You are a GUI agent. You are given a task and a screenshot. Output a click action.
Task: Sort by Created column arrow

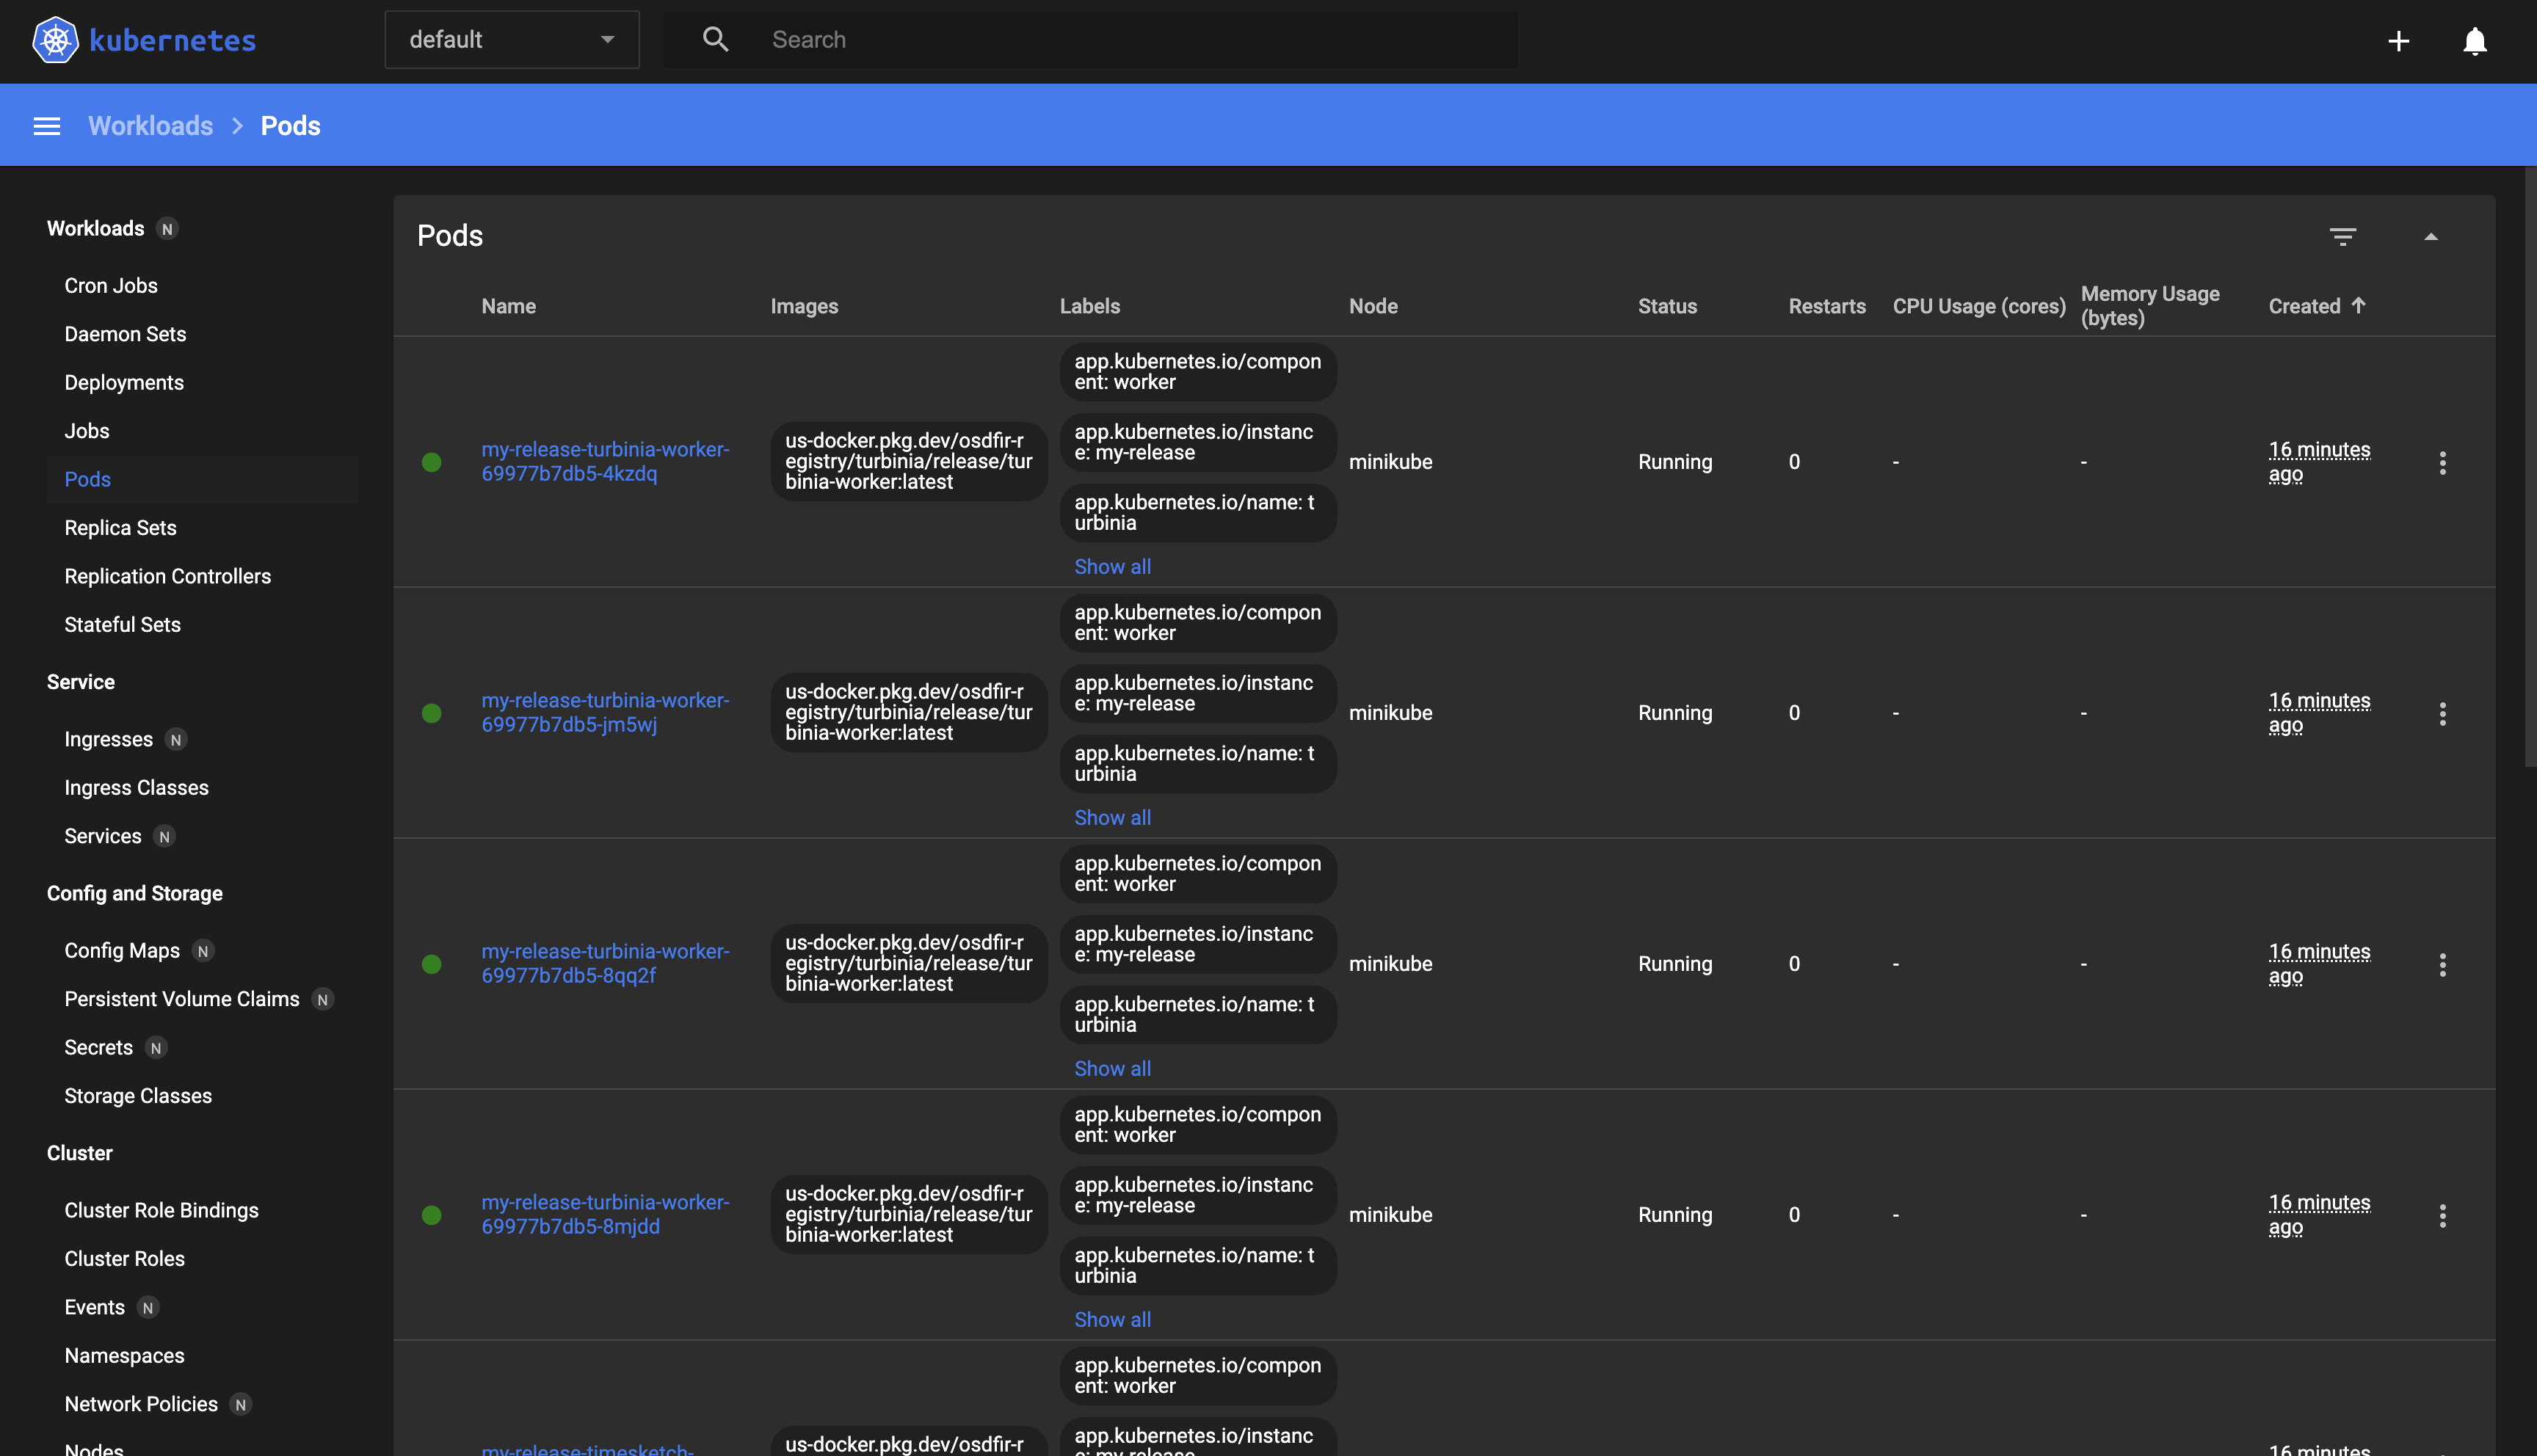click(2358, 305)
